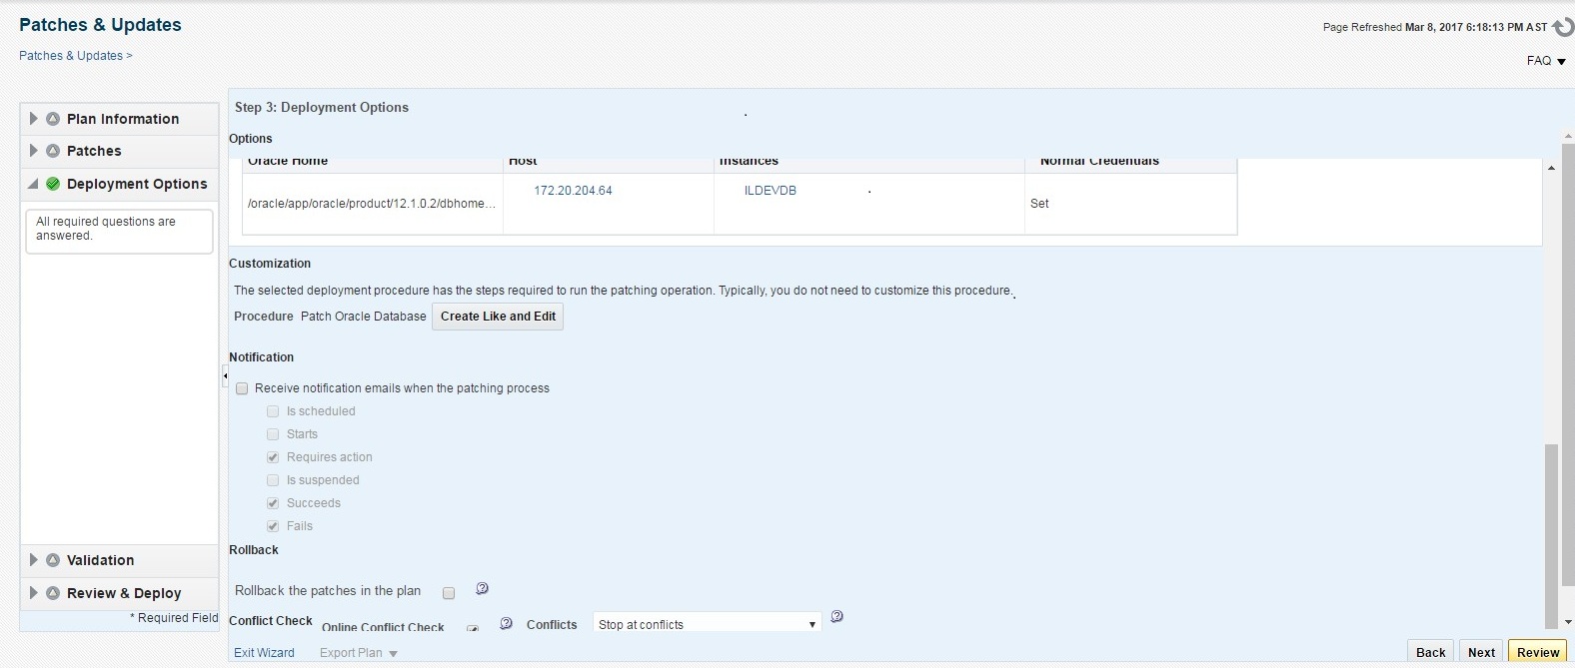Click help icon next to Online Conflict Check
The width and height of the screenshot is (1575, 668).
[506, 623]
